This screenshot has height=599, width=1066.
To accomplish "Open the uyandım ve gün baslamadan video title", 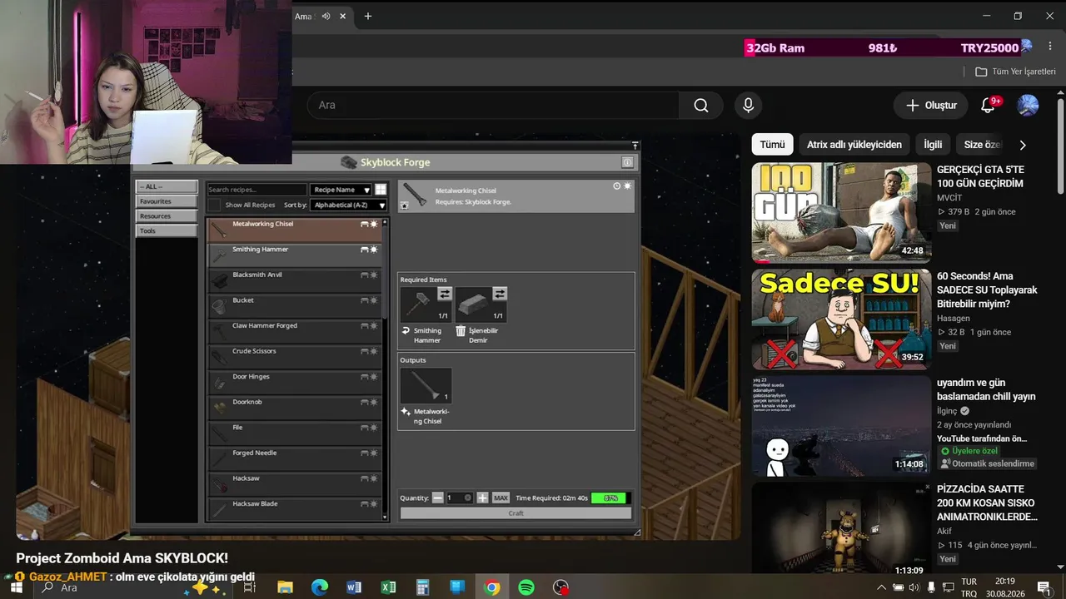I will click(986, 389).
